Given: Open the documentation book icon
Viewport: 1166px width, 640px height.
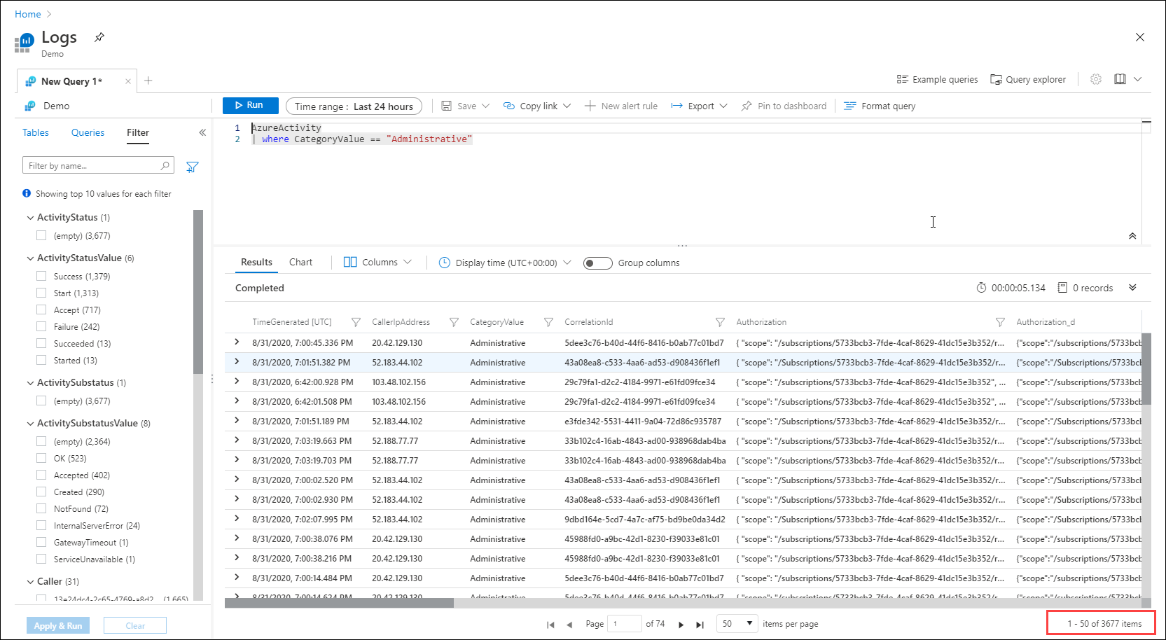Looking at the screenshot, I should click(x=1120, y=79).
